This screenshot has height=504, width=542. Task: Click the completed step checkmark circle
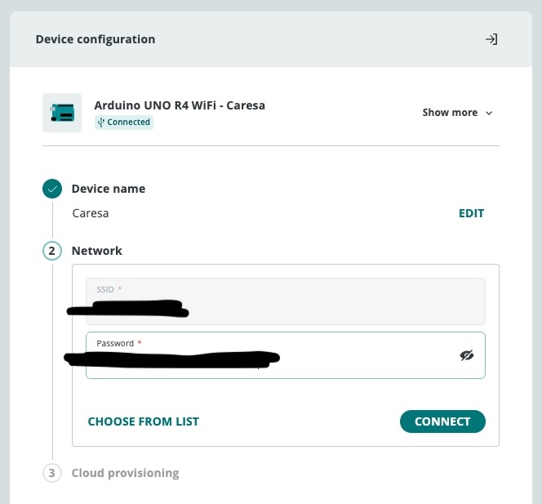coord(52,189)
